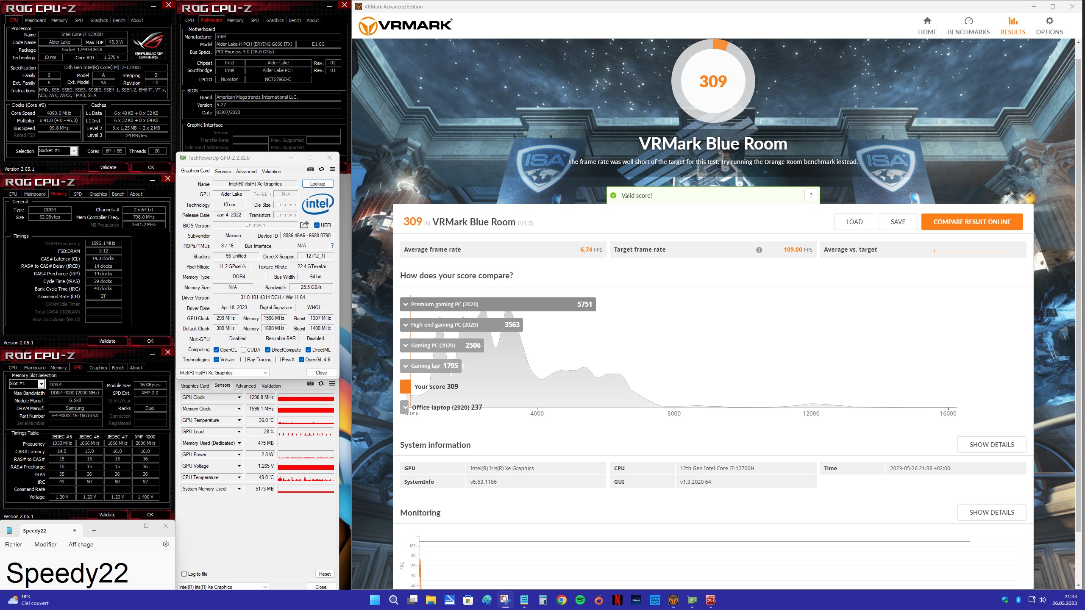Enable Log to file in GPU-Z Sensors
Image resolution: width=1085 pixels, height=610 pixels.
[x=184, y=574]
